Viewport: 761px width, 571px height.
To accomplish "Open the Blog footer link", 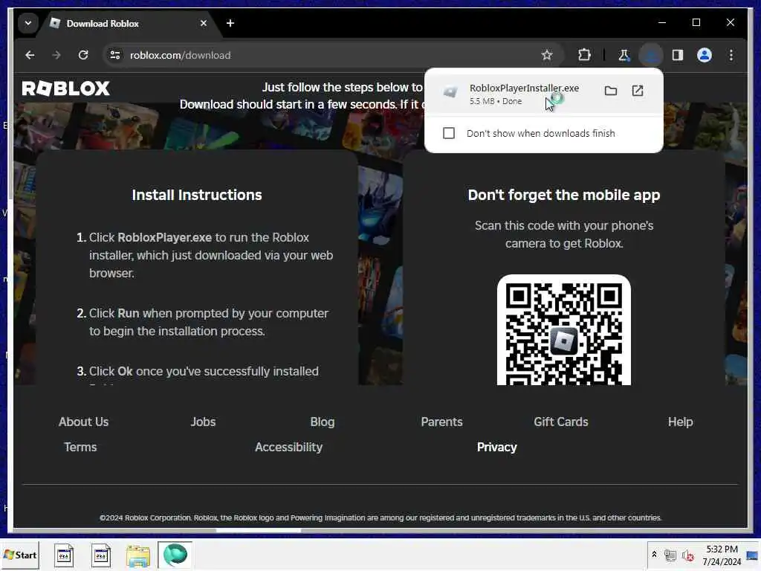I will tap(323, 422).
